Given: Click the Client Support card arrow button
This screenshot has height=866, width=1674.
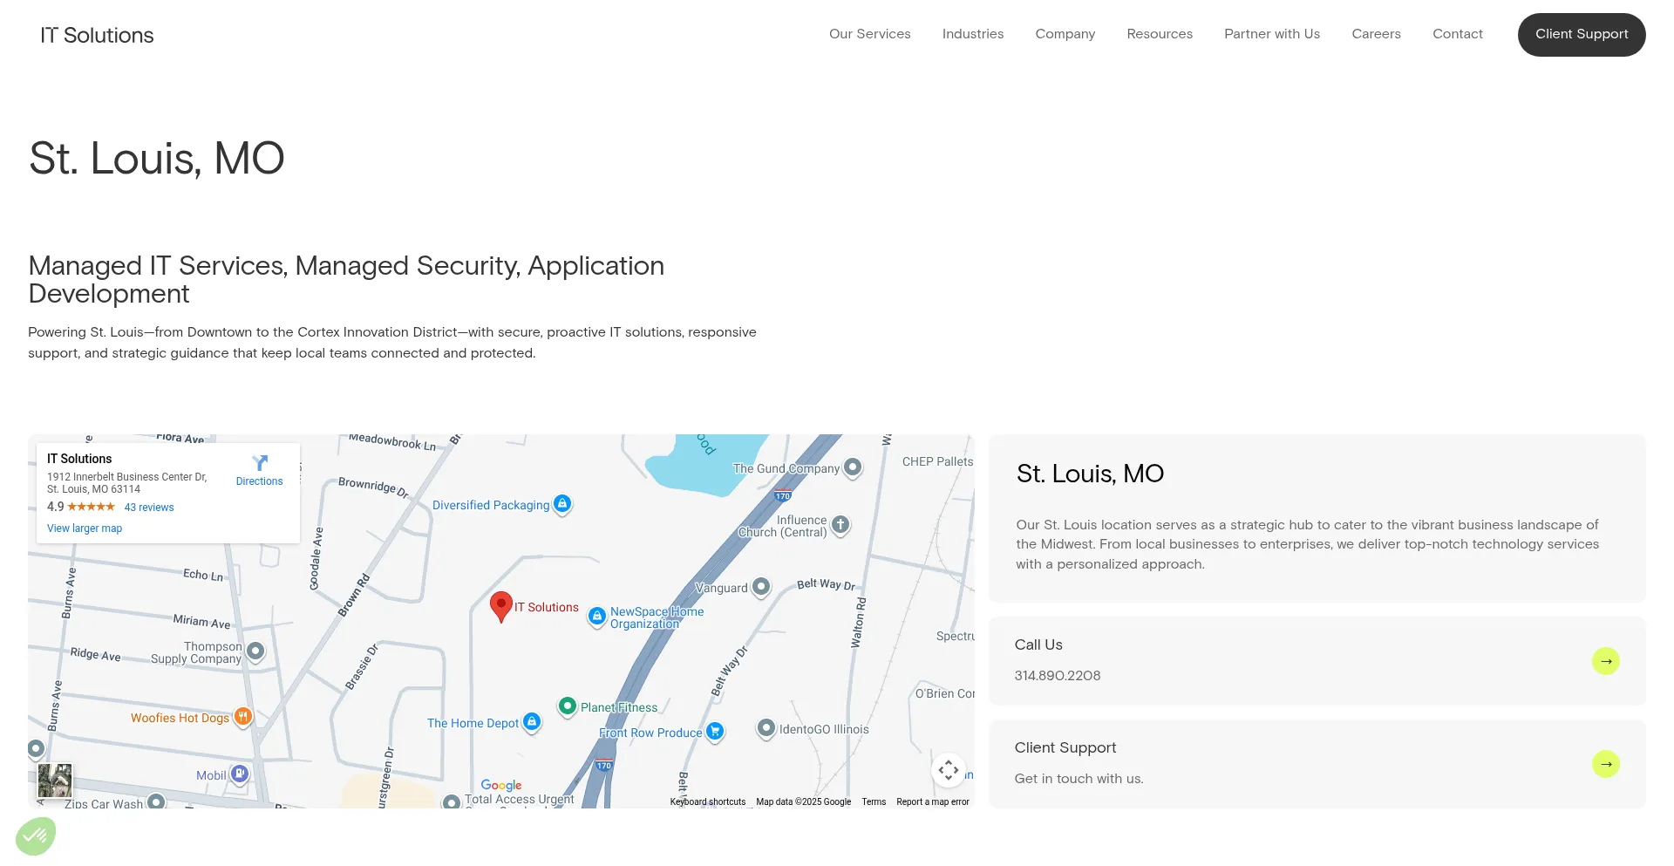Looking at the screenshot, I should (1605, 764).
